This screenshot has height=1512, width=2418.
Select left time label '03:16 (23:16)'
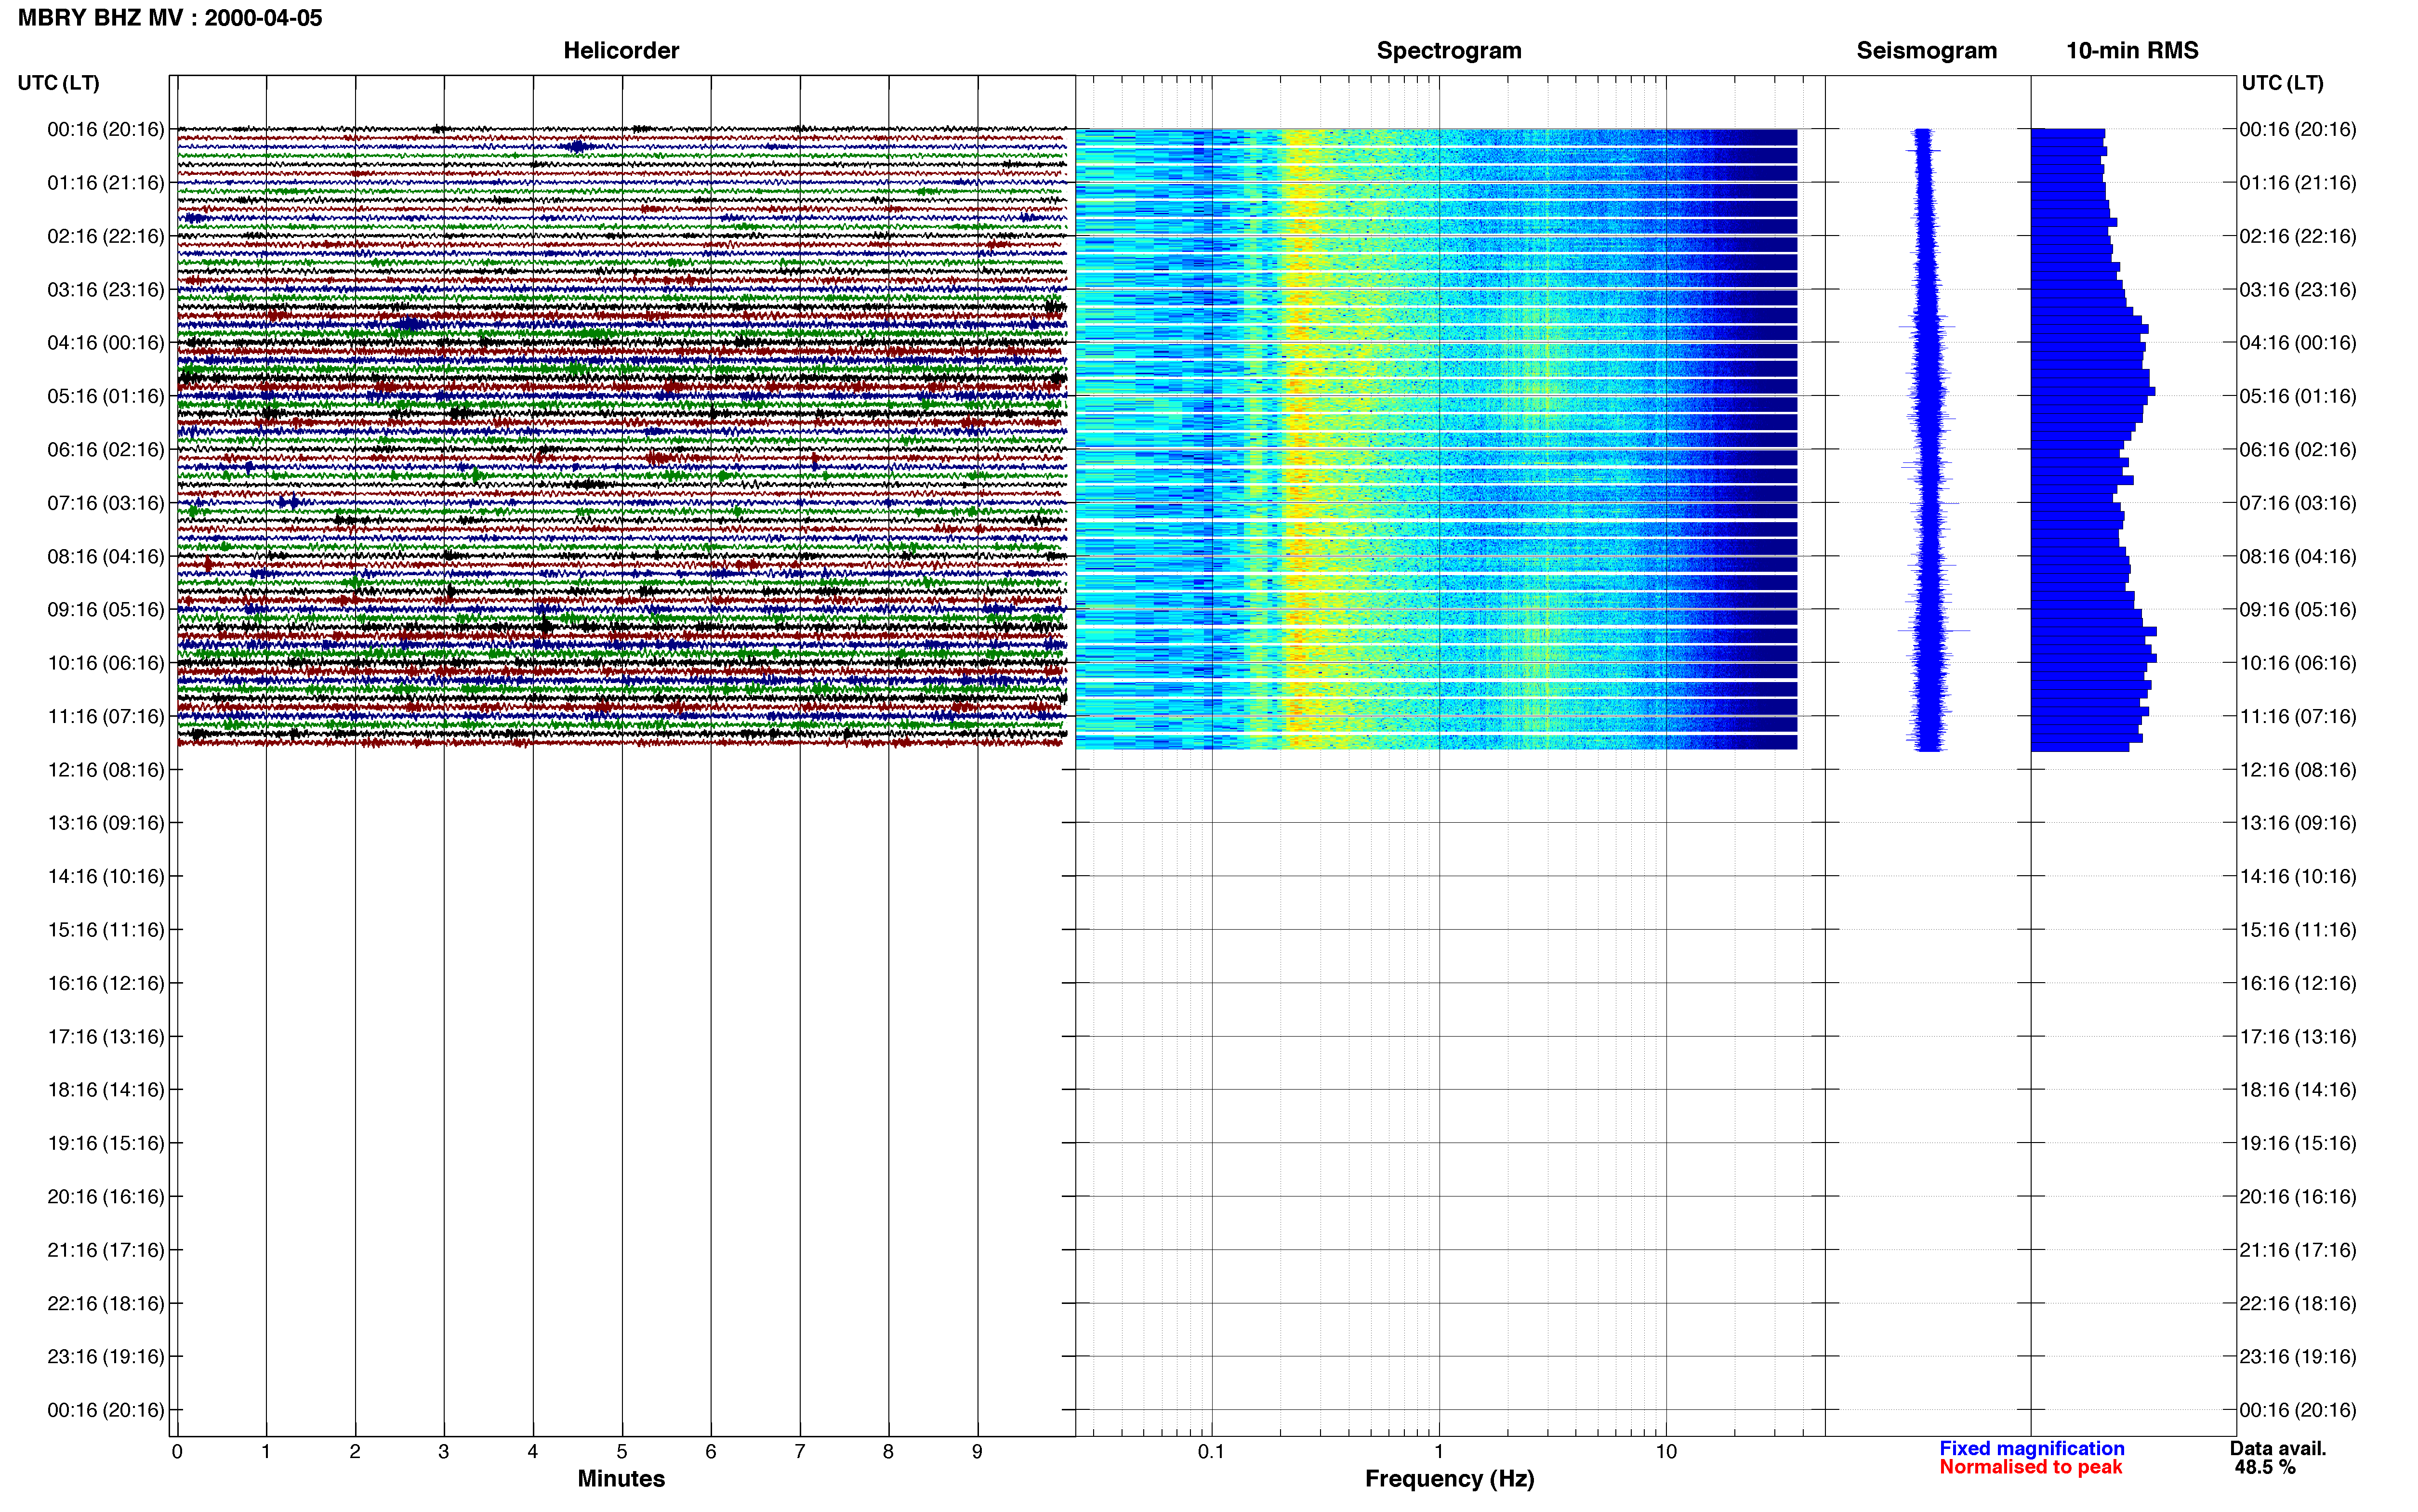click(106, 290)
